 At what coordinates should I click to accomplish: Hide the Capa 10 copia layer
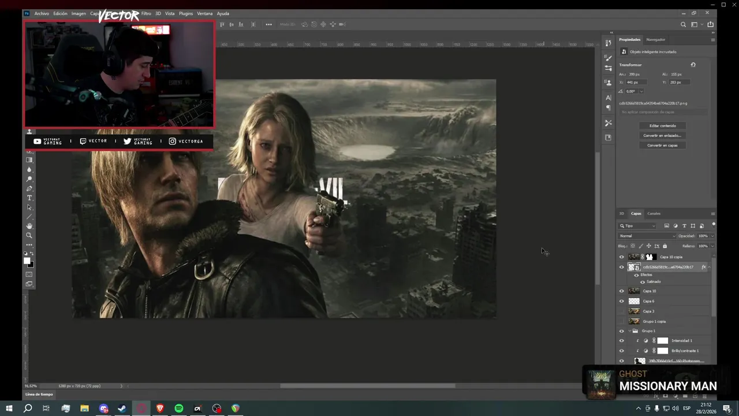pos(622,257)
